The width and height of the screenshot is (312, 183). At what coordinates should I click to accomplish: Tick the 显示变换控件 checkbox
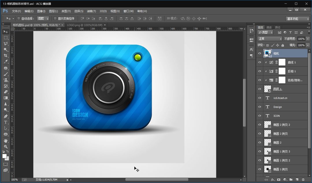click(x=55, y=19)
